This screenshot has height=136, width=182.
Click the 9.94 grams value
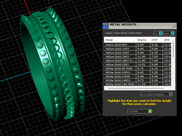pos(140,53)
